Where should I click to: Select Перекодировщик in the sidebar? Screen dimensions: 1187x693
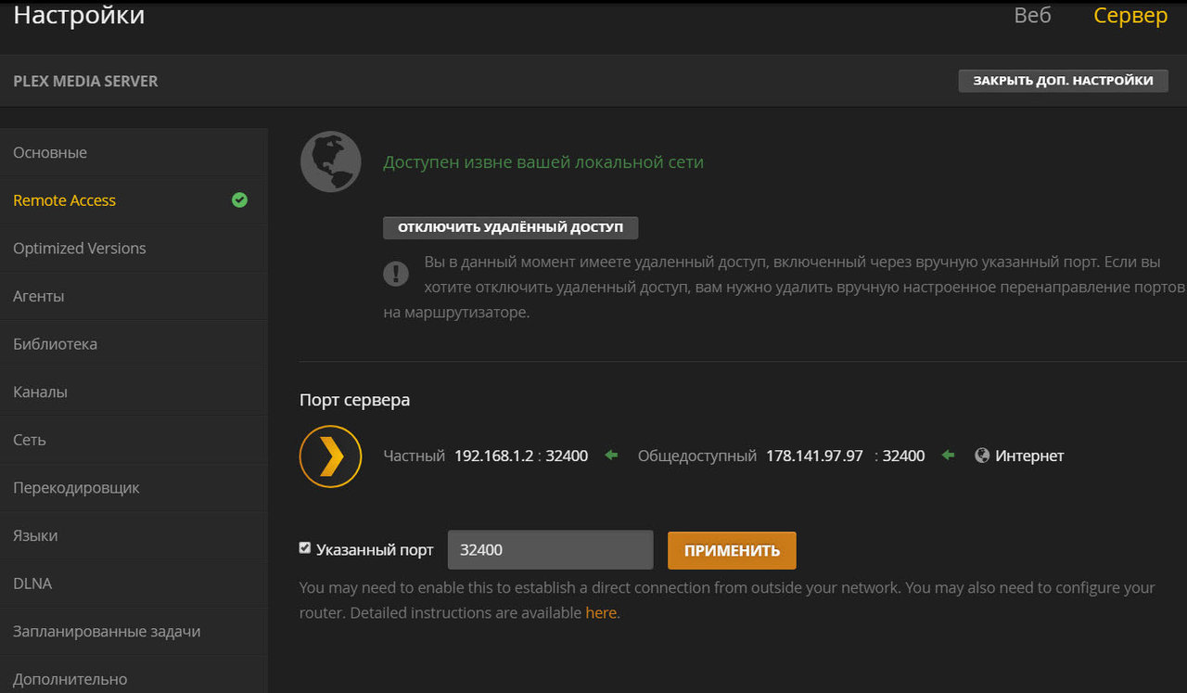click(76, 487)
